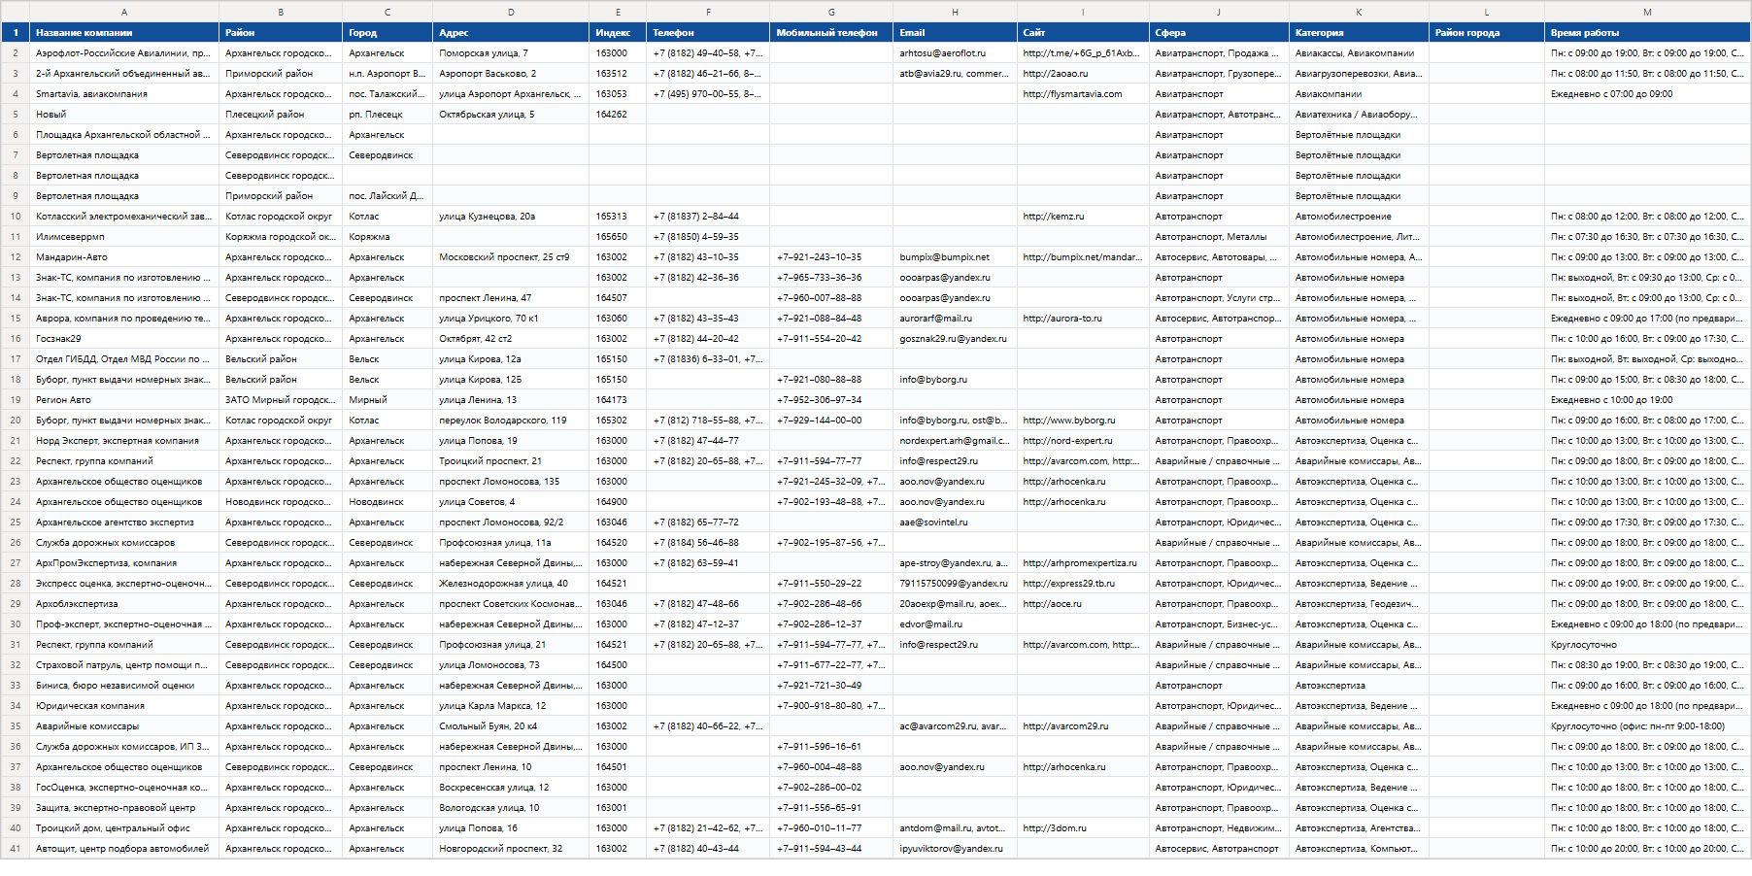The image size is (1752, 876).
Task: Click 'Московский проспект, 25 ст9' address cell
Action: click(511, 257)
